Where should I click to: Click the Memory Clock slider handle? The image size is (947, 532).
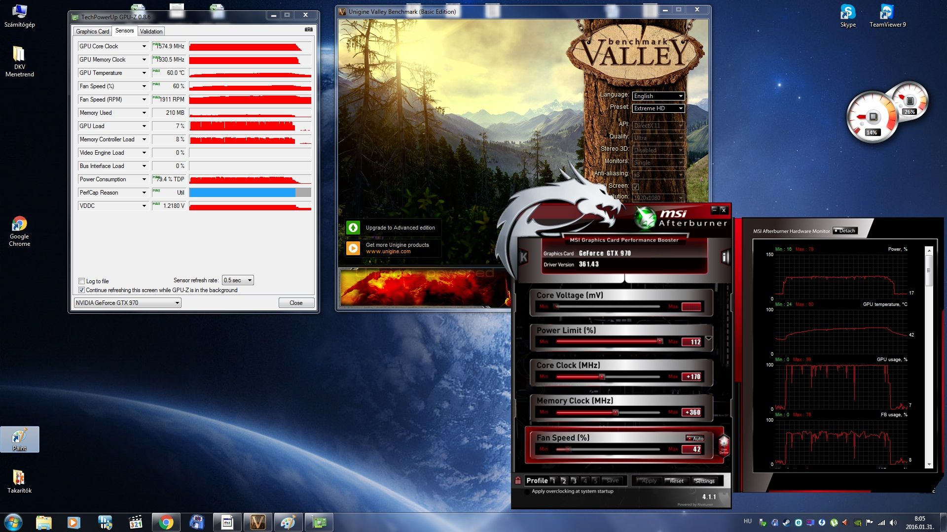[615, 412]
